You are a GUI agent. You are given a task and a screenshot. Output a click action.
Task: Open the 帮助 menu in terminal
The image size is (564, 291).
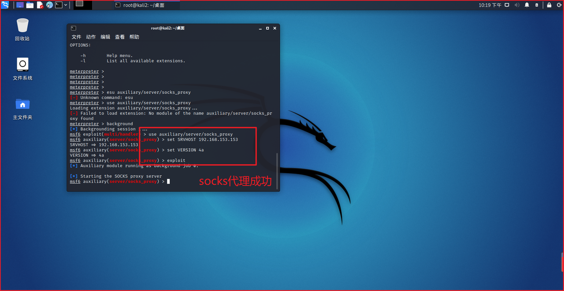pos(134,37)
